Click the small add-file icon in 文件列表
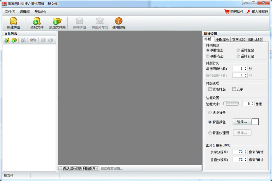The height and width of the screenshot is (181, 272). point(7,40)
